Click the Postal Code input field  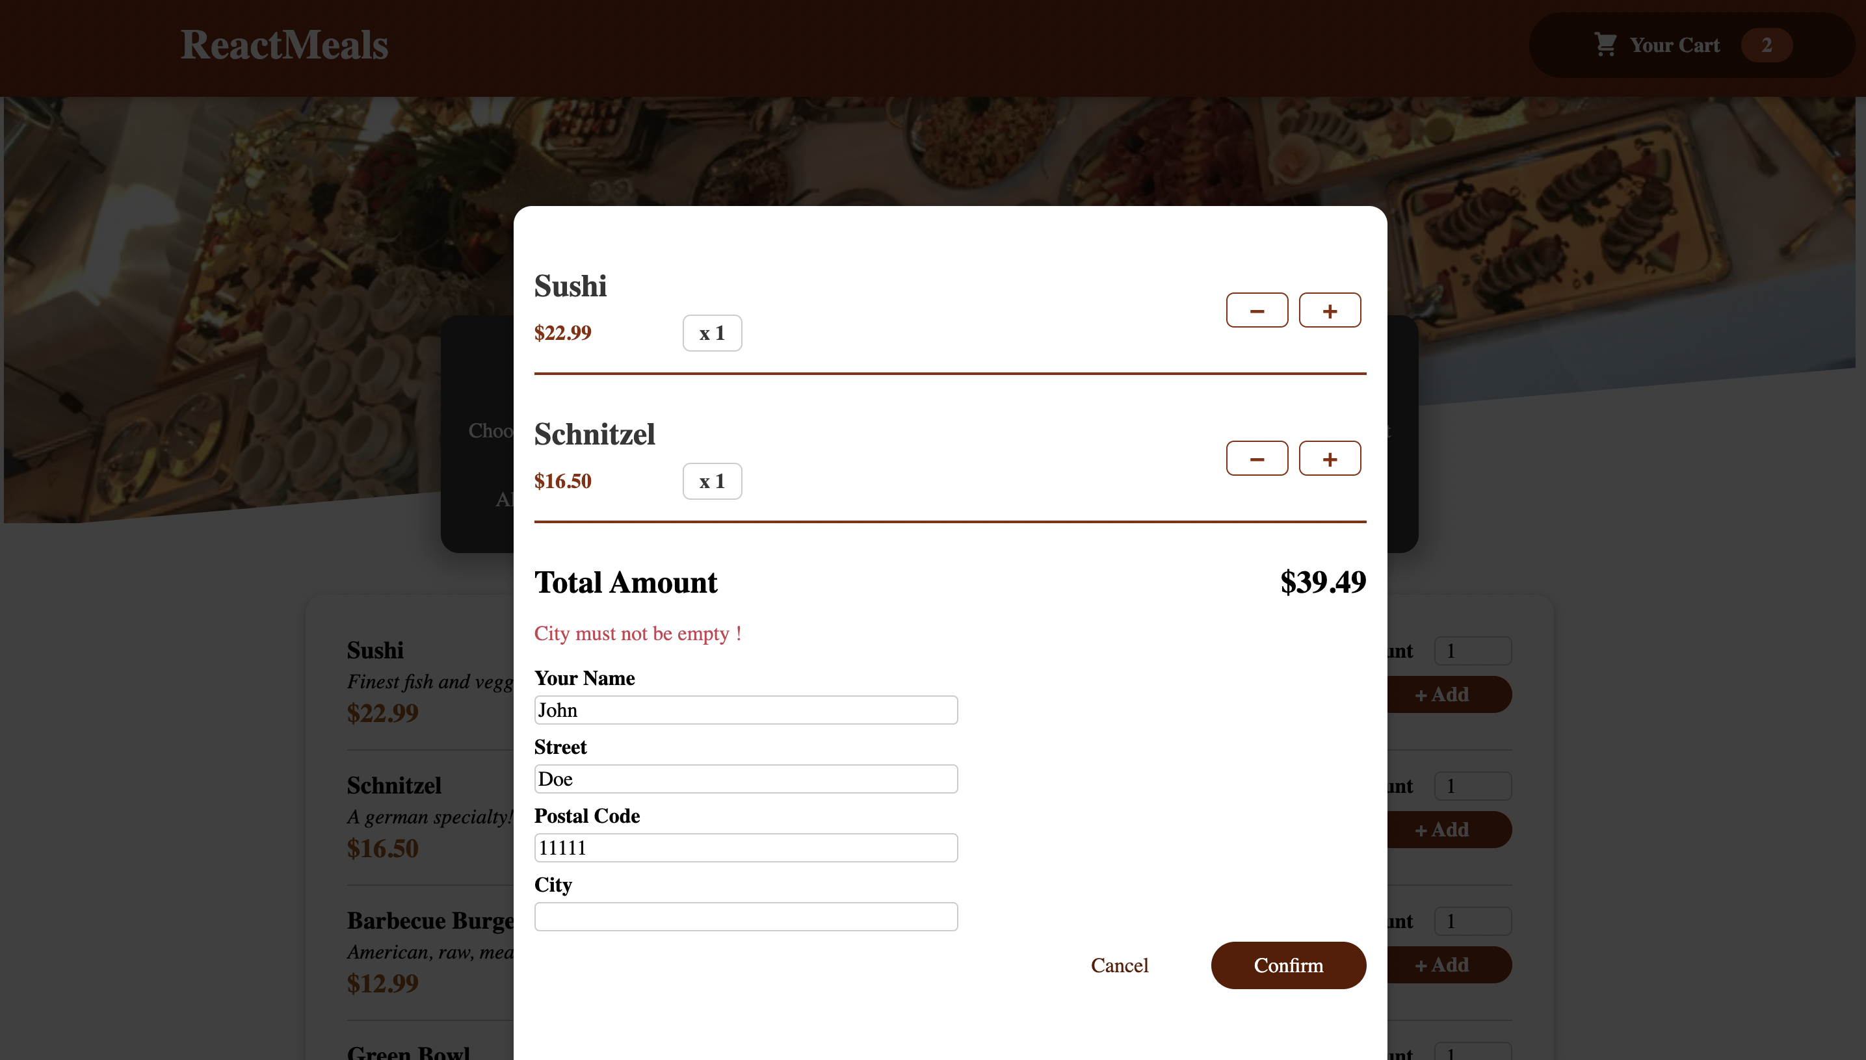(x=746, y=847)
